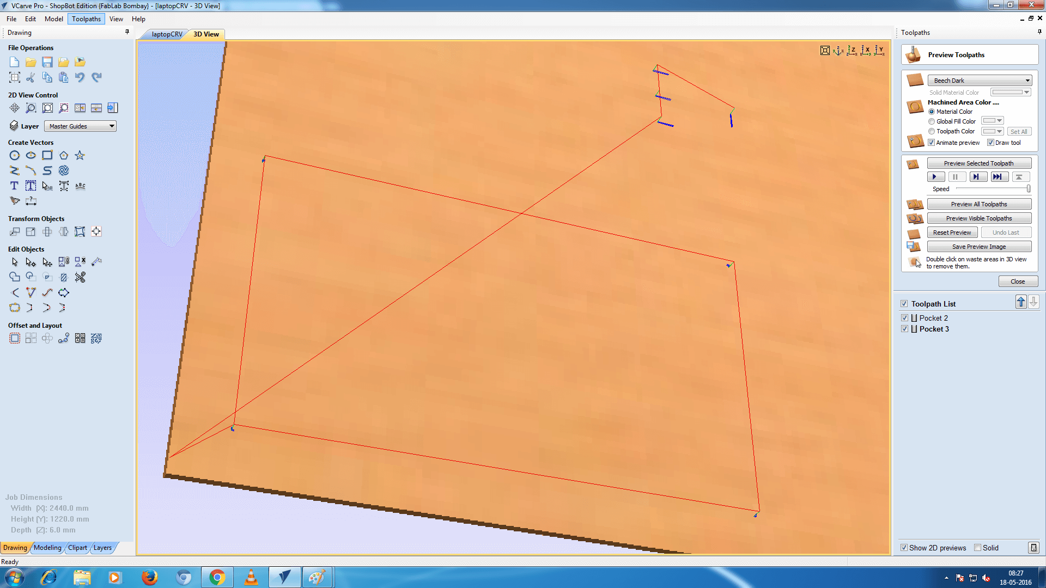The height and width of the screenshot is (588, 1046).
Task: Close the Preview Toolpaths panel
Action: 1018,281
